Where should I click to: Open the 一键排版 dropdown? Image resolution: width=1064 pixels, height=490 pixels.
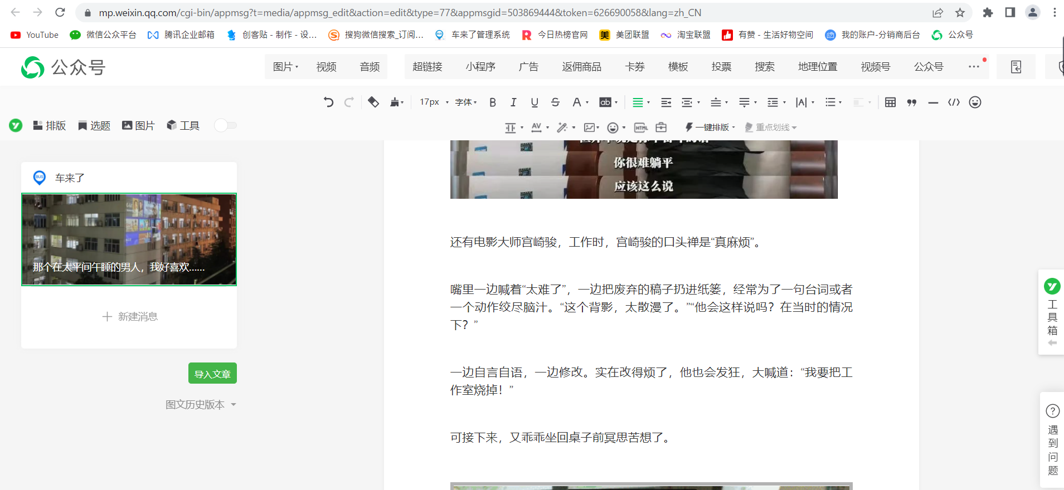(x=710, y=128)
